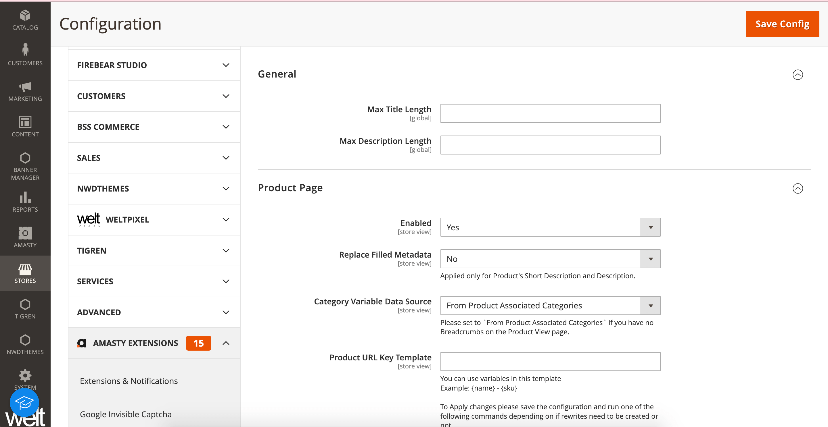The image size is (828, 427).
Task: Collapse the General section toggle
Action: coord(797,75)
